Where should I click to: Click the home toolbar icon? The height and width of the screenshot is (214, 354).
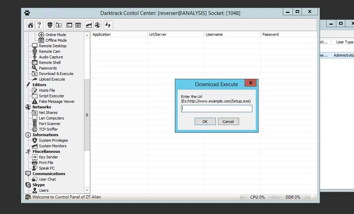click(x=31, y=25)
